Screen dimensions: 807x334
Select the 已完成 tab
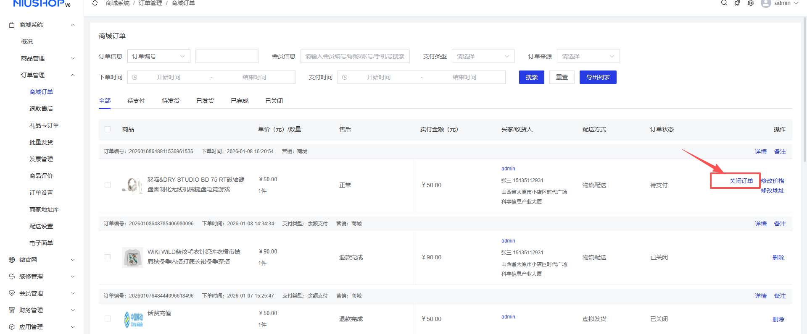click(240, 101)
